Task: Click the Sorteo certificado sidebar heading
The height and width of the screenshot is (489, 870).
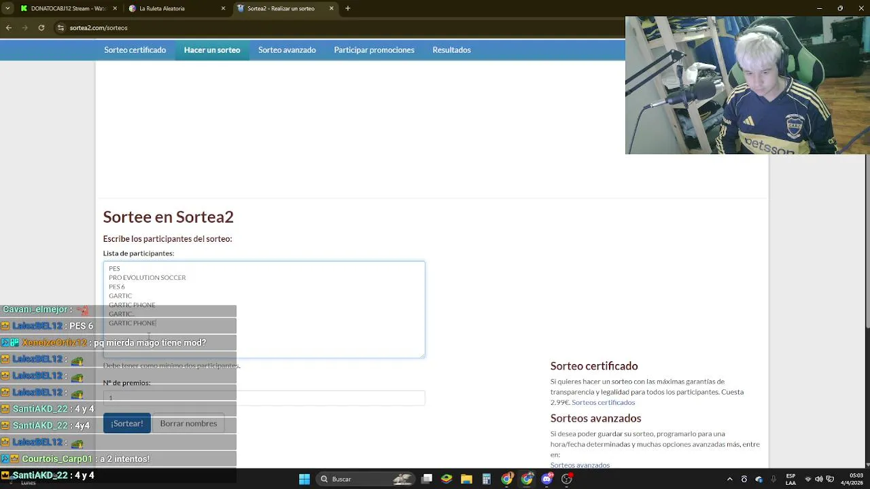Action: pyautogui.click(x=594, y=366)
